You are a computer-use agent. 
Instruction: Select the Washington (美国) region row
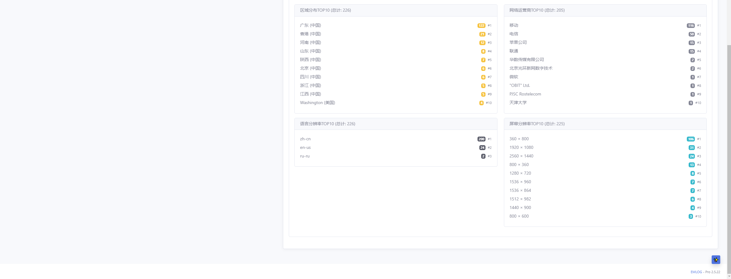(396, 103)
